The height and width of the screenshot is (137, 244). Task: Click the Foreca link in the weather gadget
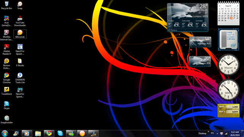coord(172,30)
